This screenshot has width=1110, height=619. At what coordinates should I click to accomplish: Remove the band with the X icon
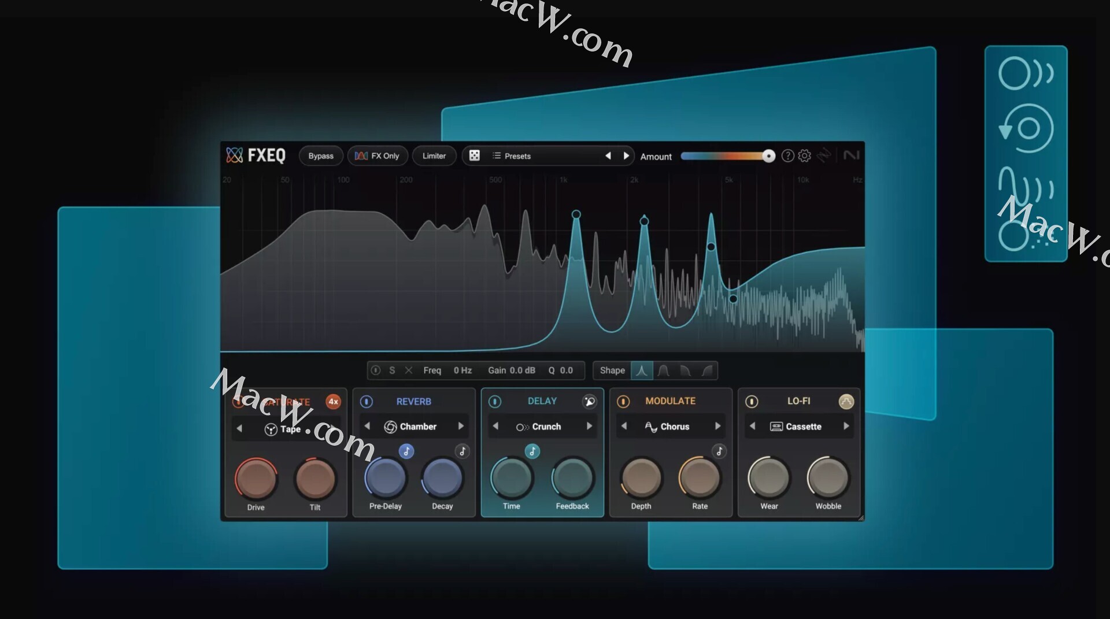point(409,370)
